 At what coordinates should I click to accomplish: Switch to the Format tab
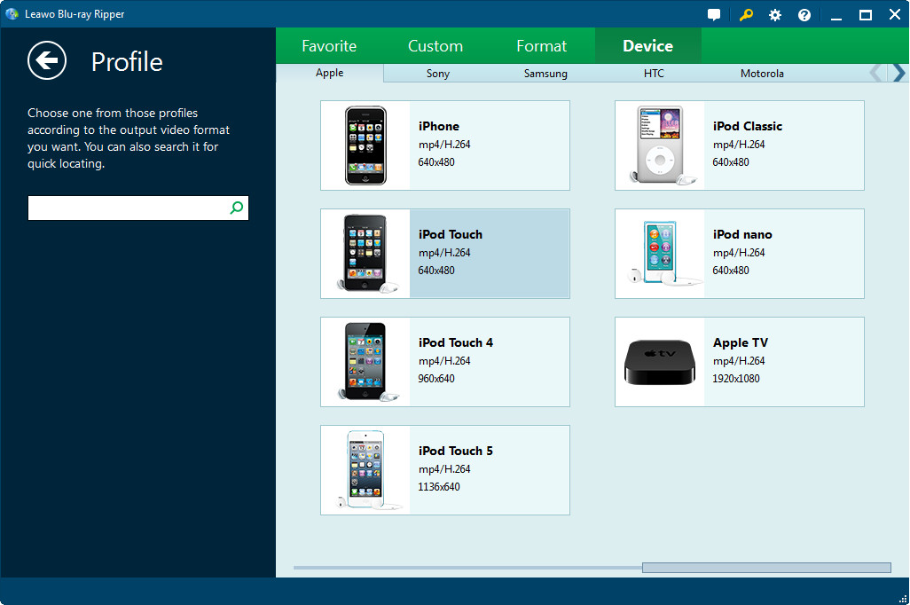coord(541,46)
